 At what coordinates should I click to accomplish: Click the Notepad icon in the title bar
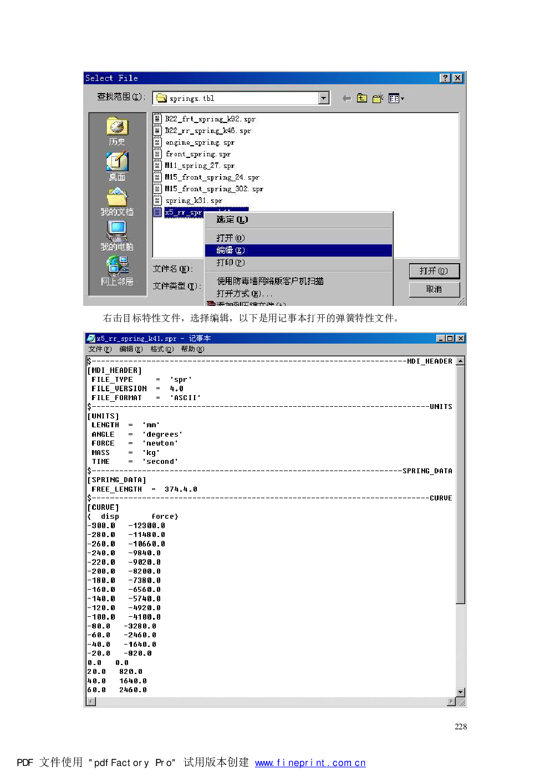[91, 338]
